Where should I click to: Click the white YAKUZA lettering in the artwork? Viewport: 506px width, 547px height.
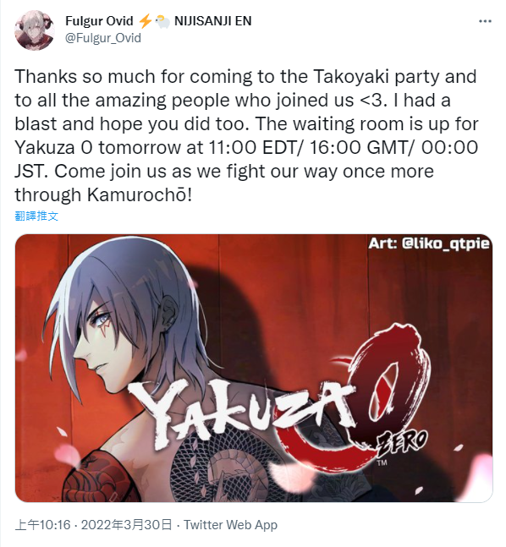point(241,412)
